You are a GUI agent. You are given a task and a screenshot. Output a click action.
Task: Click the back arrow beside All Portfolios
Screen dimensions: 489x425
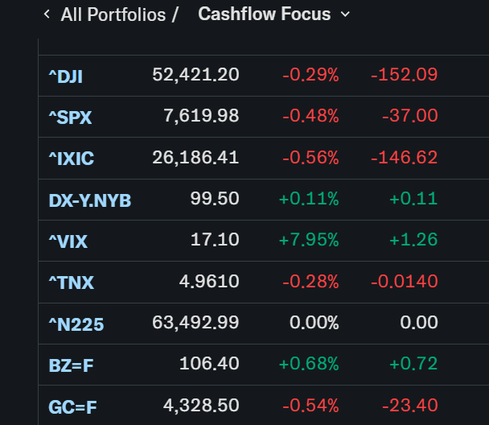pyautogui.click(x=47, y=14)
